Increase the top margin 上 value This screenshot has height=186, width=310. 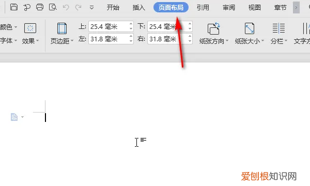pos(131,24)
